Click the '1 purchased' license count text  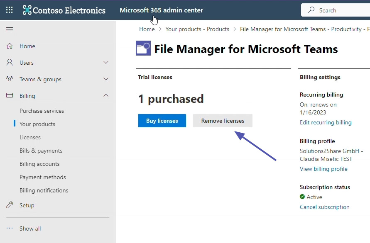[x=171, y=99]
